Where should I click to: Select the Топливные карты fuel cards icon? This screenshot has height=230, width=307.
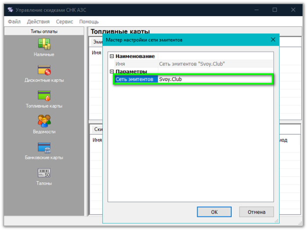44,96
